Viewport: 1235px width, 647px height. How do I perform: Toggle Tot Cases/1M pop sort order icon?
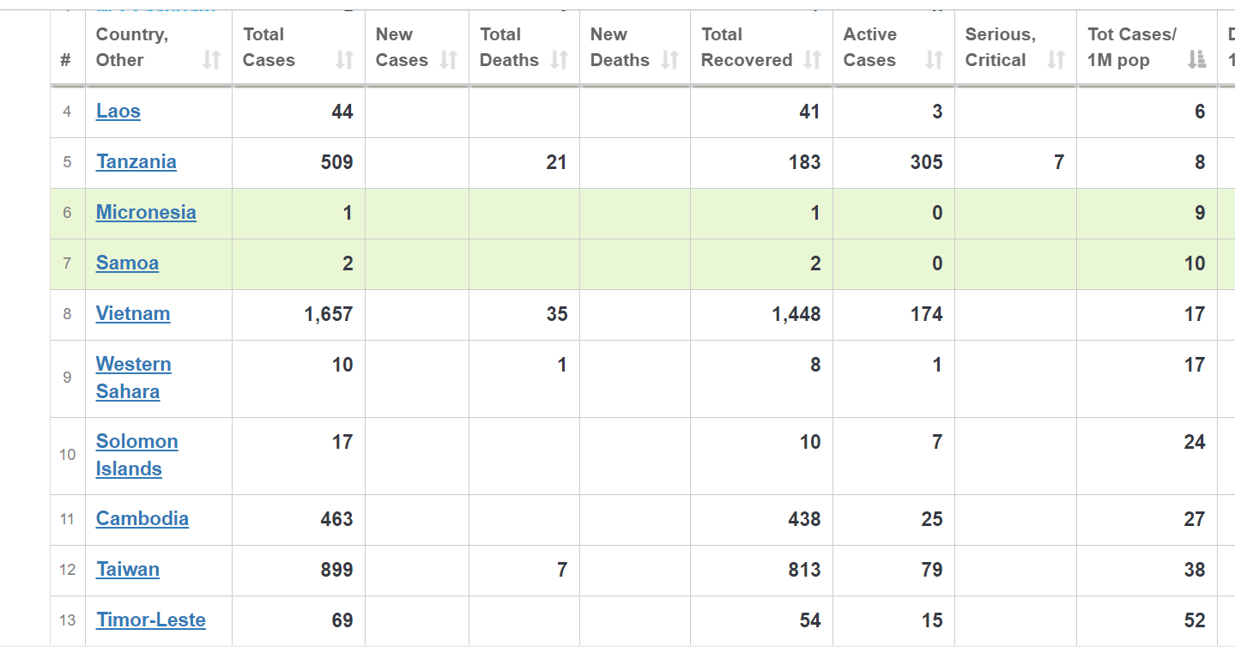(x=1196, y=60)
